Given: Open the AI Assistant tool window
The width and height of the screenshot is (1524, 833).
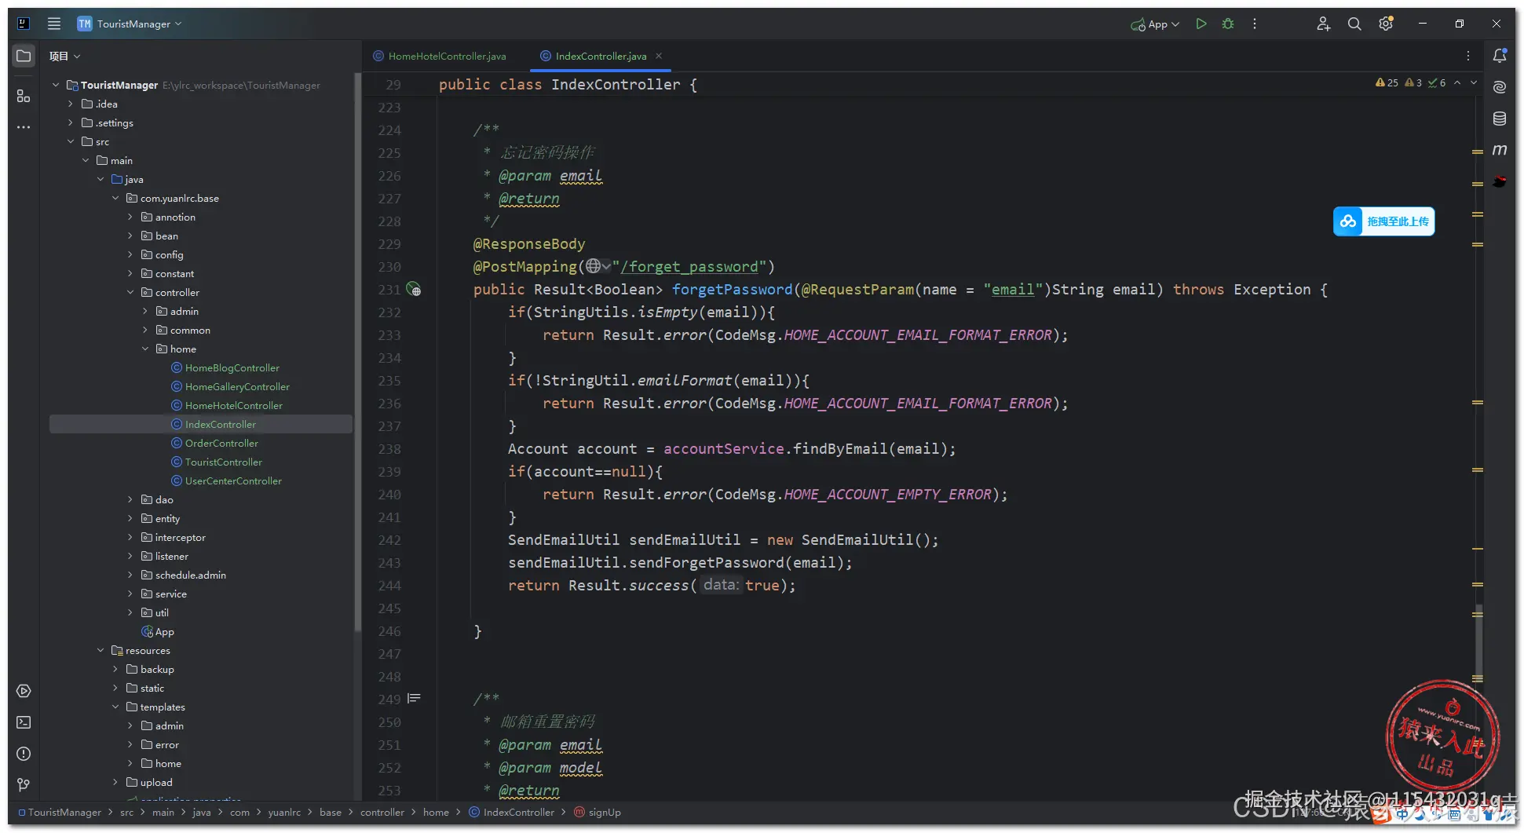Looking at the screenshot, I should pyautogui.click(x=1500, y=87).
